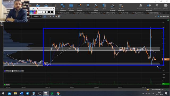The width and height of the screenshot is (170, 96).
Task: Pick the cyan color swatch
Action: (x=31, y=13)
